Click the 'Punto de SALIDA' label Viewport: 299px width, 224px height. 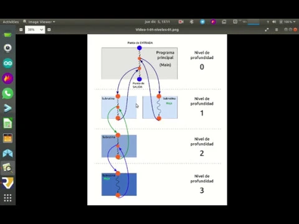(x=138, y=85)
